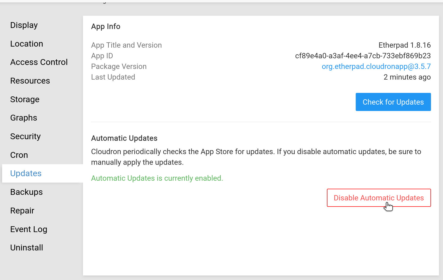Select the Resources sidebar item
This screenshot has width=443, height=280.
[30, 81]
